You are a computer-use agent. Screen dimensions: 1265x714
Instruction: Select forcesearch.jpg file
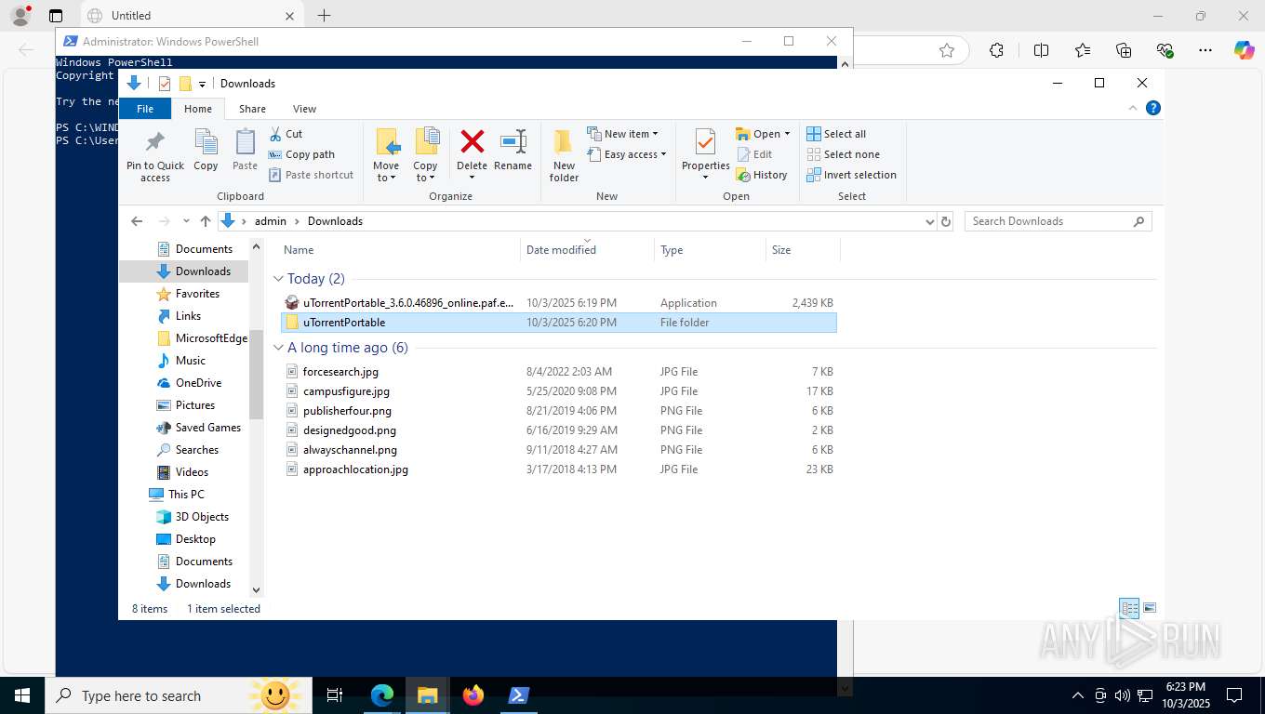[x=558, y=372]
